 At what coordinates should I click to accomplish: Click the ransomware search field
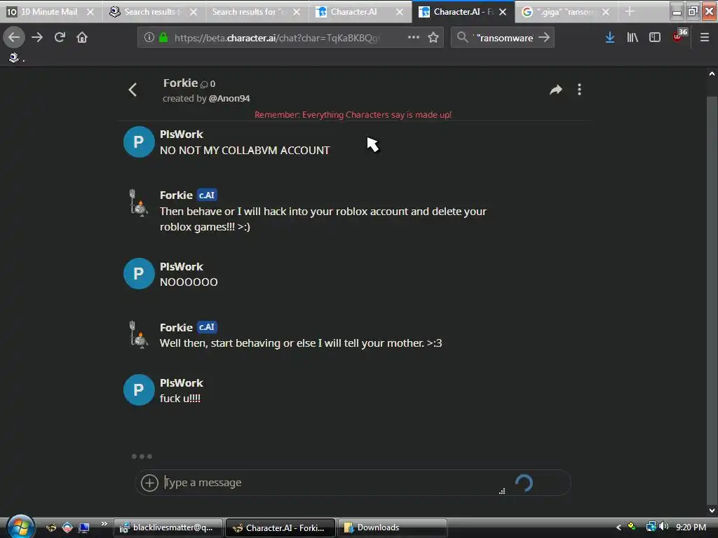(x=503, y=38)
